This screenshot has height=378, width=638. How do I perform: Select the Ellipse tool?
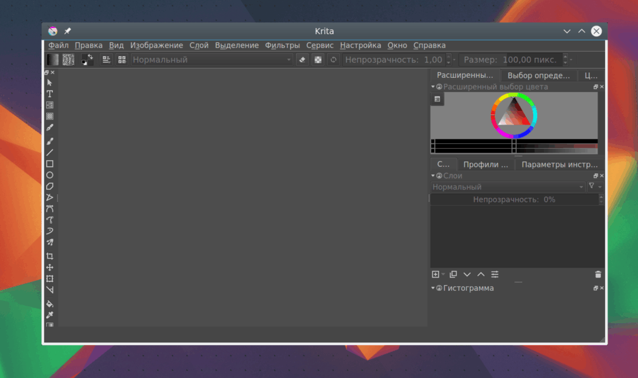coord(50,175)
